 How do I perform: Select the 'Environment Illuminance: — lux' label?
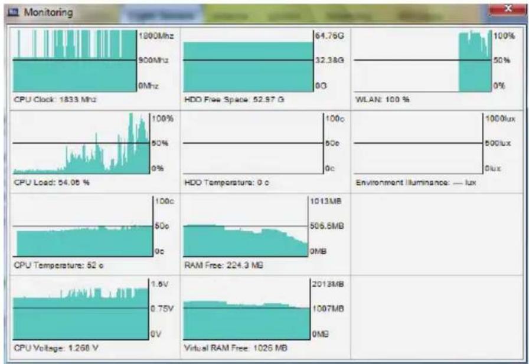pyautogui.click(x=416, y=182)
